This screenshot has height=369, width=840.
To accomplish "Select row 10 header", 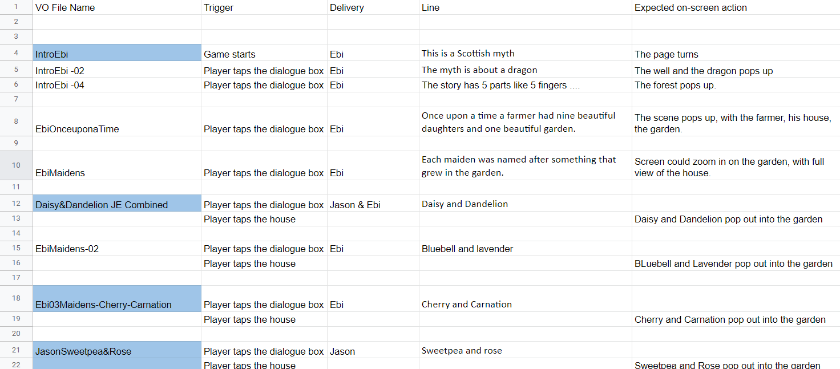I will (x=16, y=165).
